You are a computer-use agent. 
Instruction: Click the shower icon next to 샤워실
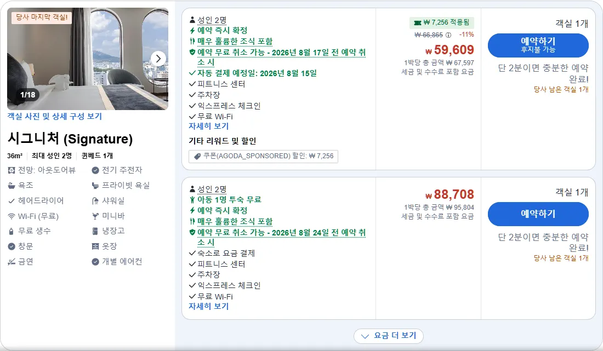tap(95, 201)
